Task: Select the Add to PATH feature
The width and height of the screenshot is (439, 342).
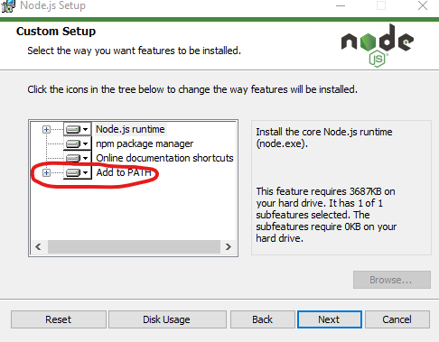Action: click(124, 172)
